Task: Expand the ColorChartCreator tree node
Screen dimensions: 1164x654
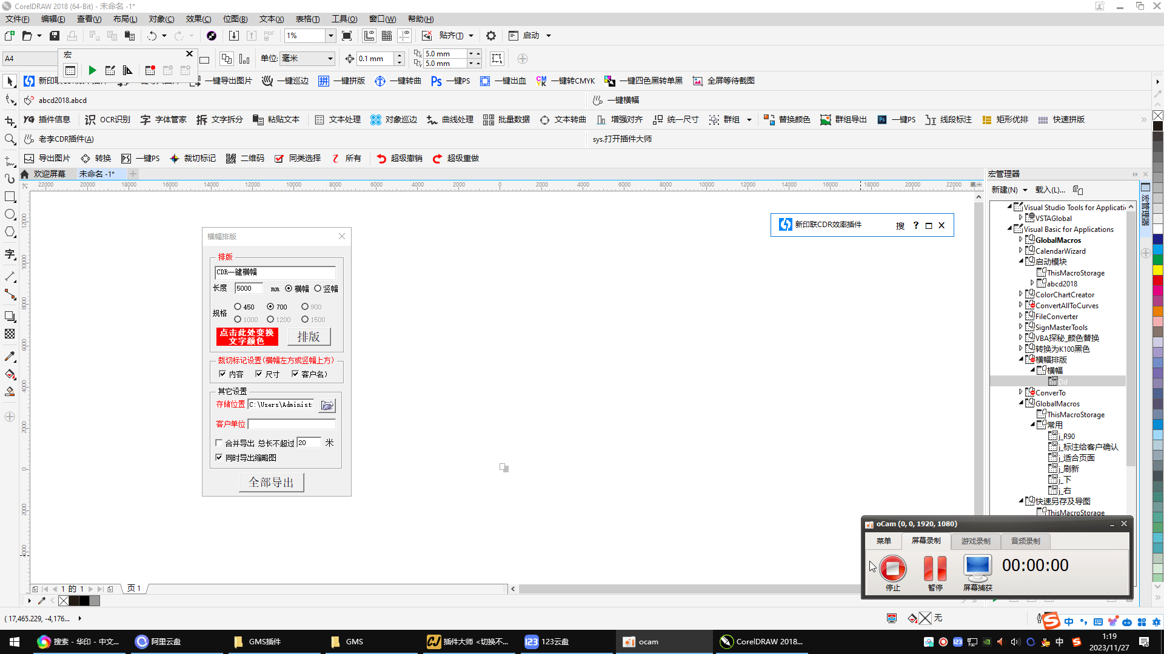Action: point(1021,294)
